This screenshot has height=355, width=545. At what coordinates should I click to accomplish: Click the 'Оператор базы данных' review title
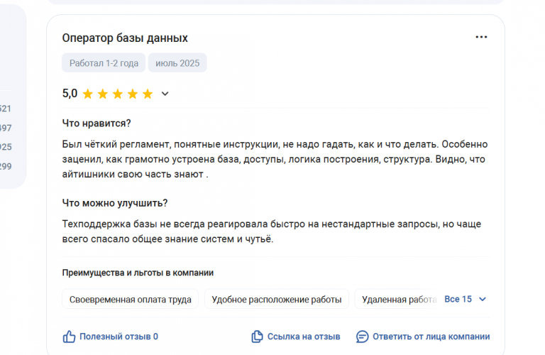125,38
